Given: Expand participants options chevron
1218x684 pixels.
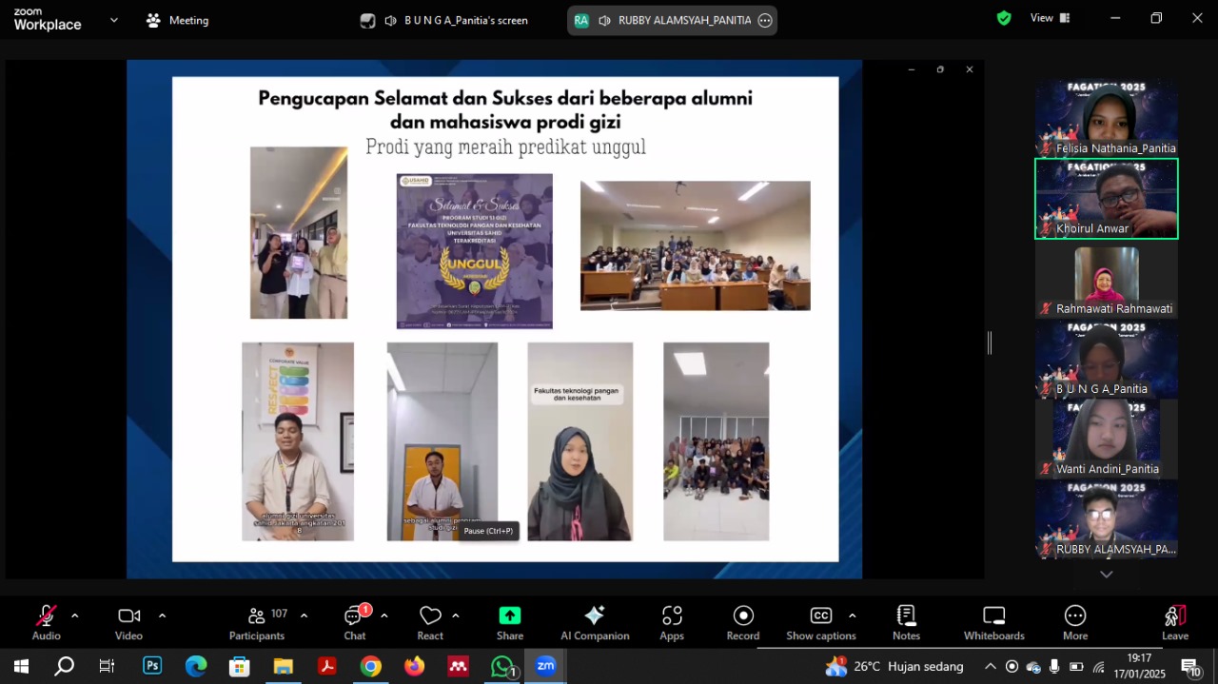Looking at the screenshot, I should coord(304,616).
